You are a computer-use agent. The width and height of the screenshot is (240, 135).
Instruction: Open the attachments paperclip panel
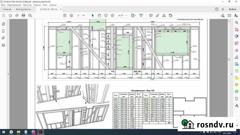3,38
